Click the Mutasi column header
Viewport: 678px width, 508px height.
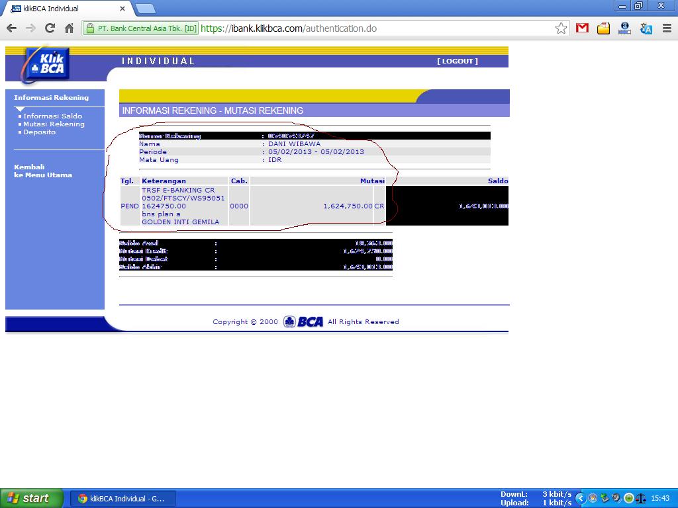(372, 181)
